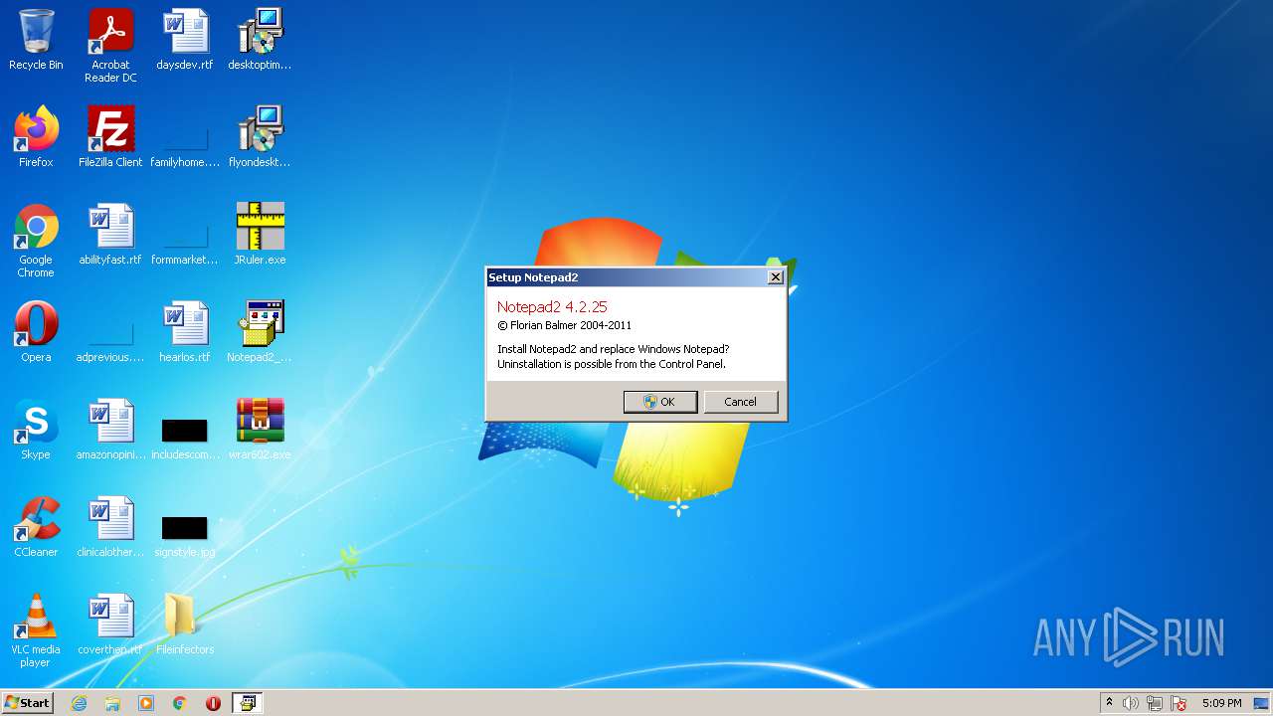Select the Skype desktop shortcut

pos(36,430)
